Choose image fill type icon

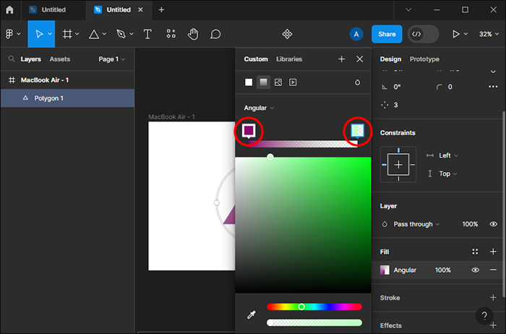coord(278,82)
